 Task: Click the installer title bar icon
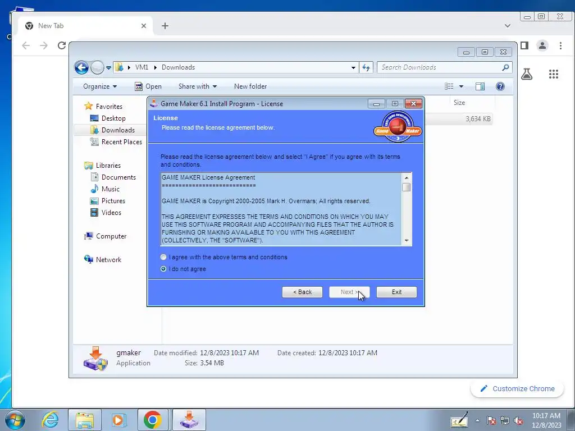coord(154,103)
